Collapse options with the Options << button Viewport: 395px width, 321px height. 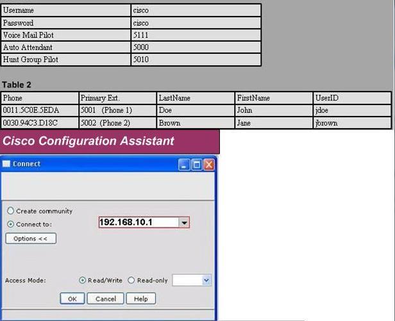click(x=31, y=238)
